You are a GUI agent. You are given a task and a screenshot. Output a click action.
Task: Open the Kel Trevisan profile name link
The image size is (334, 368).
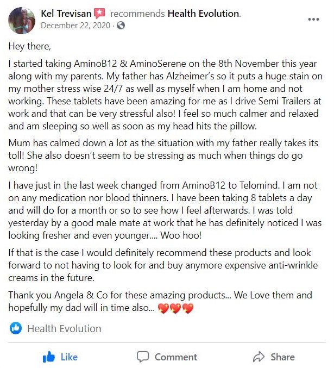pyautogui.click(x=66, y=14)
